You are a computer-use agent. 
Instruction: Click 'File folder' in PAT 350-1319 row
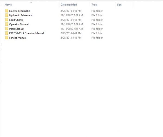click(97, 33)
